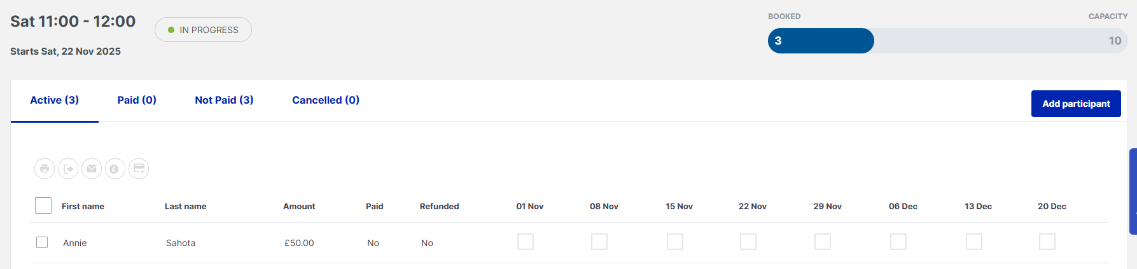The image size is (1137, 269).
Task: Tick the select-all checkbox beside First name
Action: tap(43, 205)
